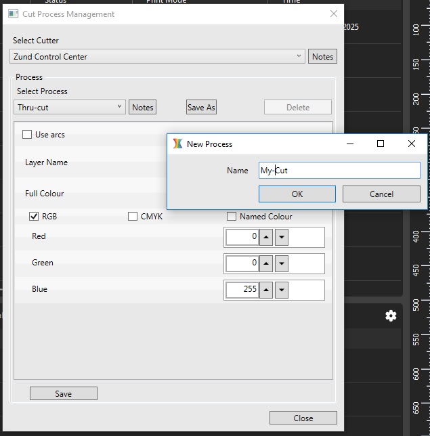Open the Thru-cut process dropdown
Screen dimensions: 430x436
tap(70, 107)
